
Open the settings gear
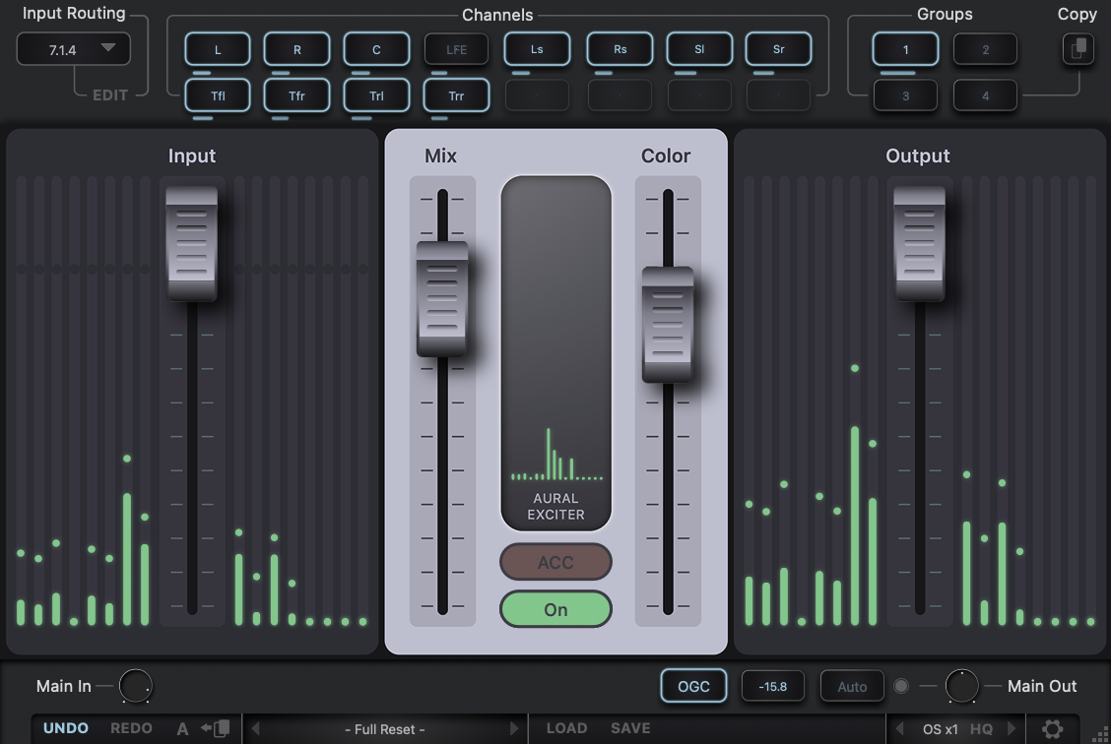[1052, 729]
